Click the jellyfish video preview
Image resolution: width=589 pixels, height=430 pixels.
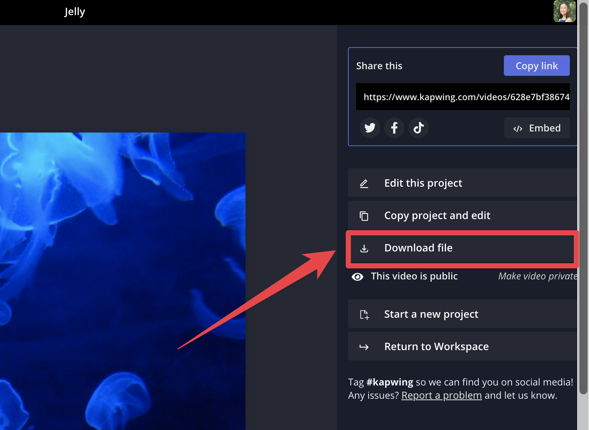[x=122, y=281]
